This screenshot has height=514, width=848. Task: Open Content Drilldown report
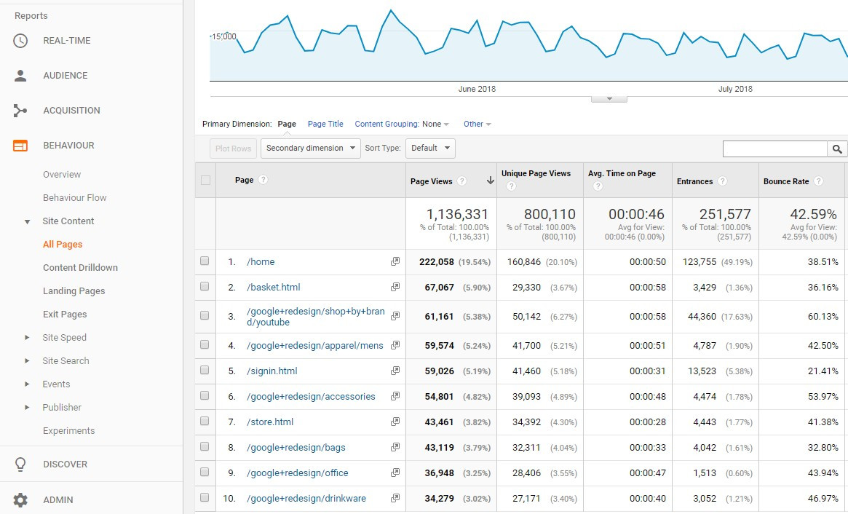point(80,268)
